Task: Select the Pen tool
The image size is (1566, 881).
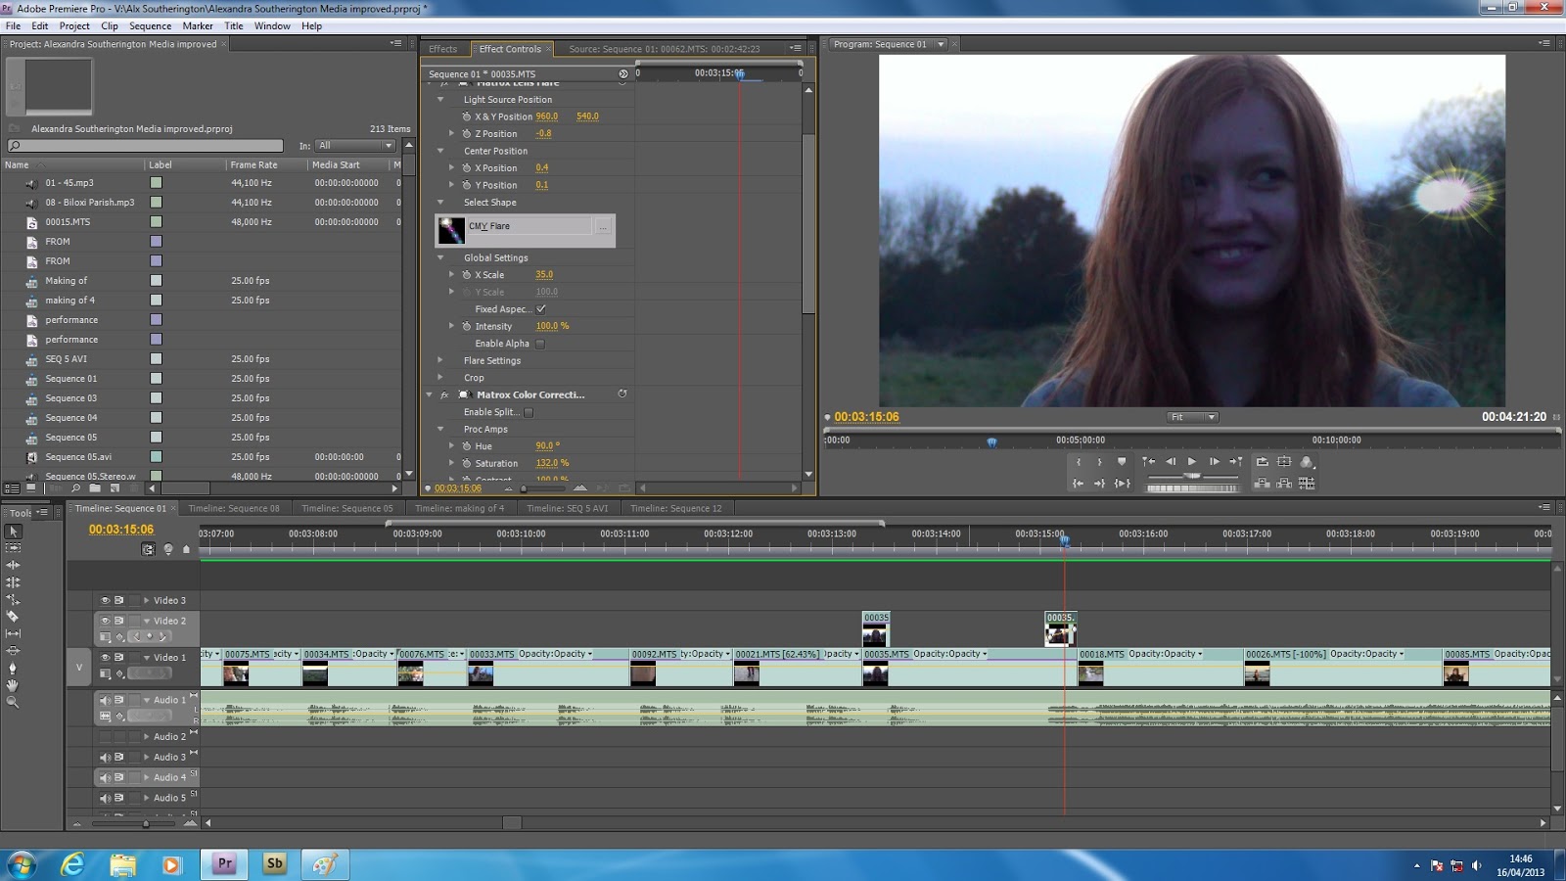Action: click(x=13, y=668)
